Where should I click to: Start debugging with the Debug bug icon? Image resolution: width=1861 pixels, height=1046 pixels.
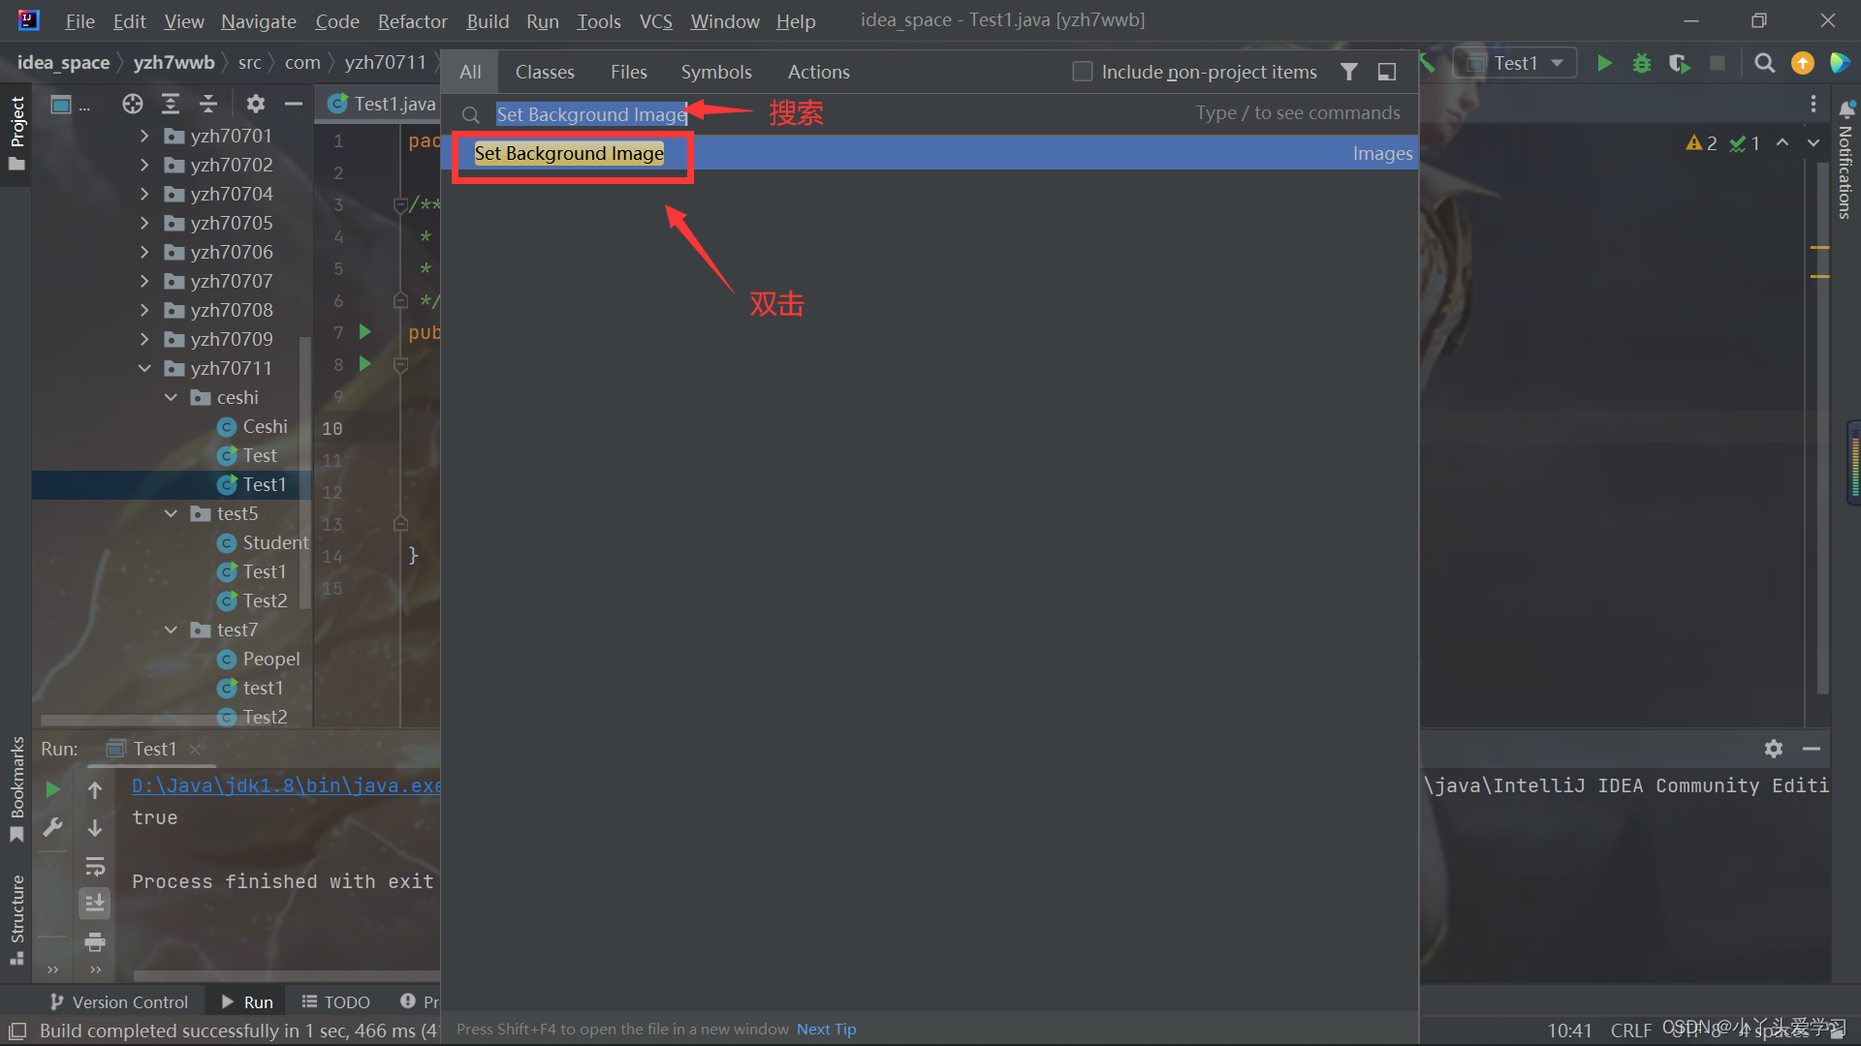tap(1641, 63)
